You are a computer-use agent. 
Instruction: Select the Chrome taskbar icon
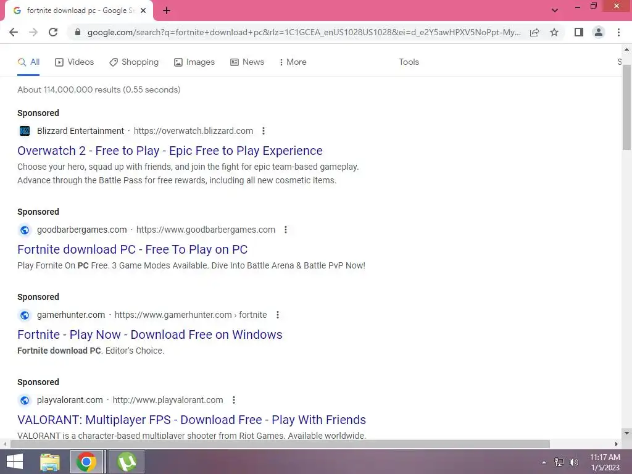86,462
